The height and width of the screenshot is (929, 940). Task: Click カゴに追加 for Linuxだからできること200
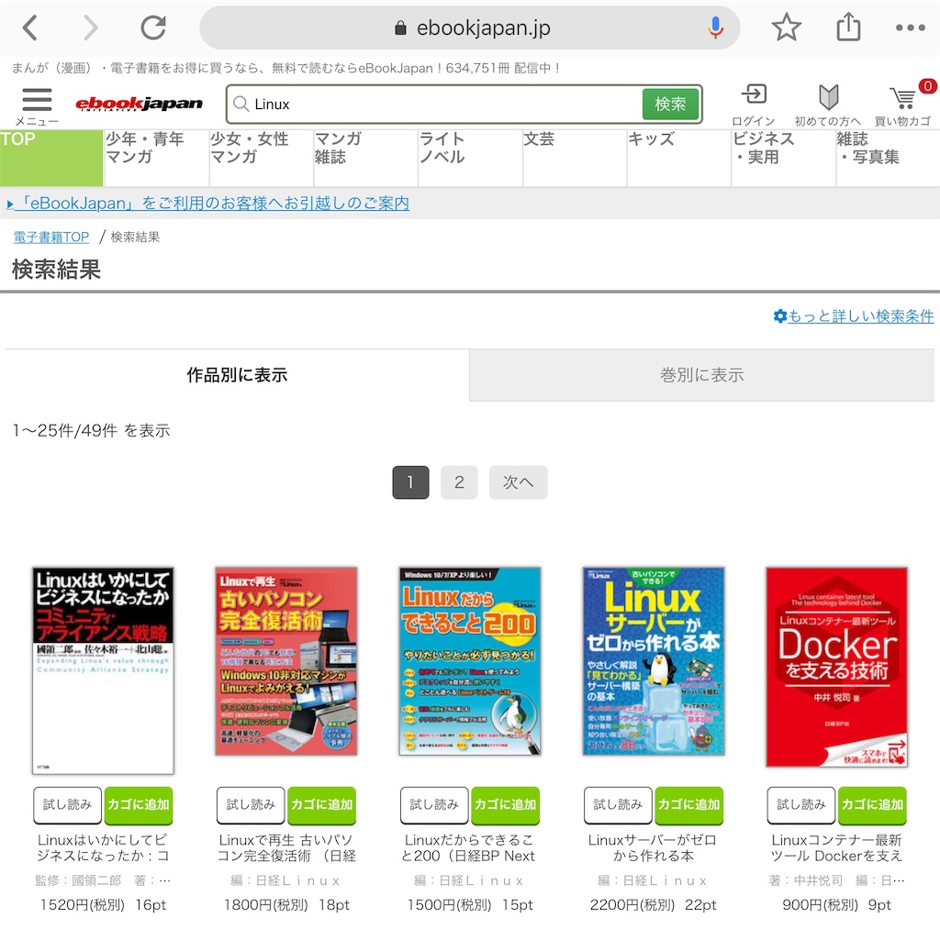506,805
